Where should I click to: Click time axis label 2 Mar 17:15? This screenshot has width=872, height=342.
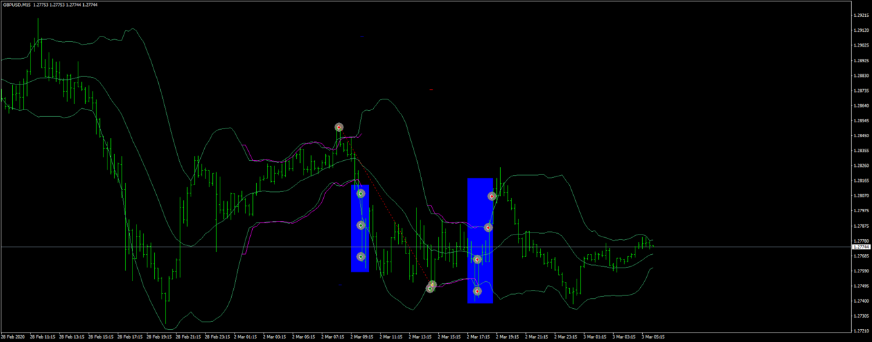[479, 337]
